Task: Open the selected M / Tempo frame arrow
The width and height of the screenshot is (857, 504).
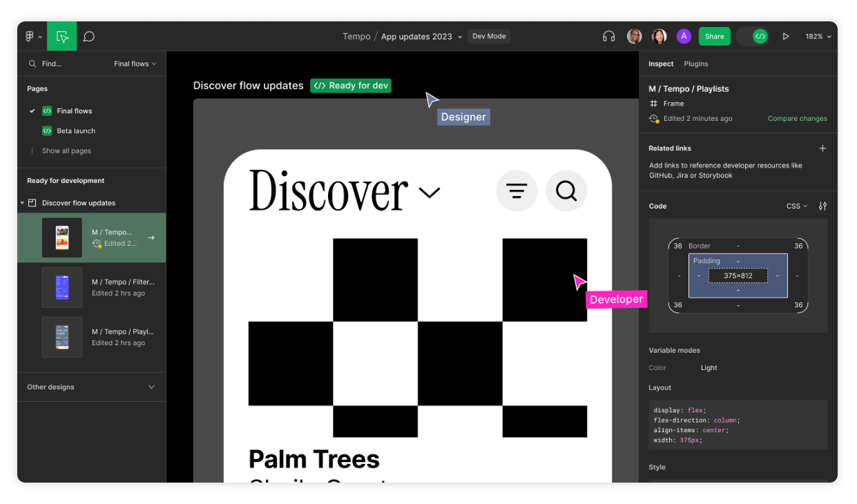Action: coord(151,238)
